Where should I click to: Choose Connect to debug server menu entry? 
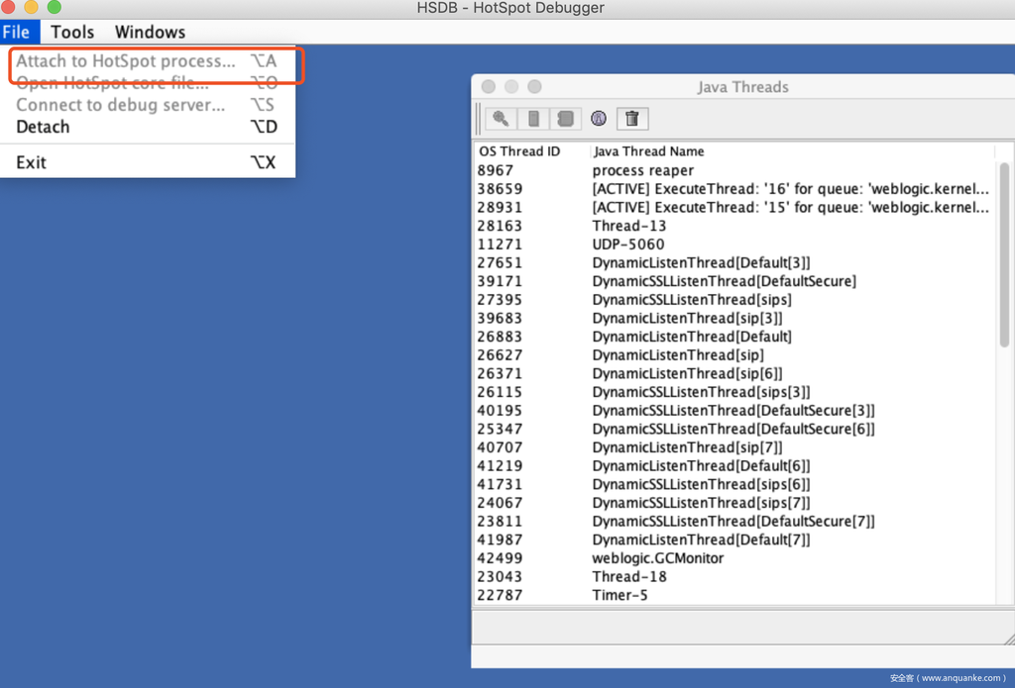148,105
